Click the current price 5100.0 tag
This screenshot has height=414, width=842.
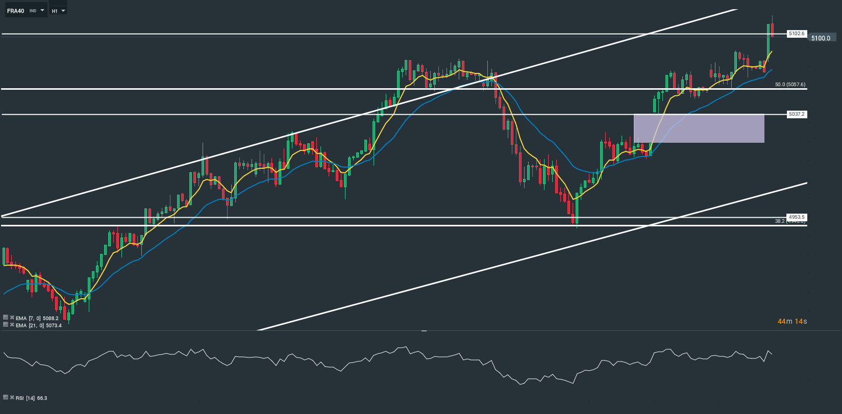[x=821, y=38]
